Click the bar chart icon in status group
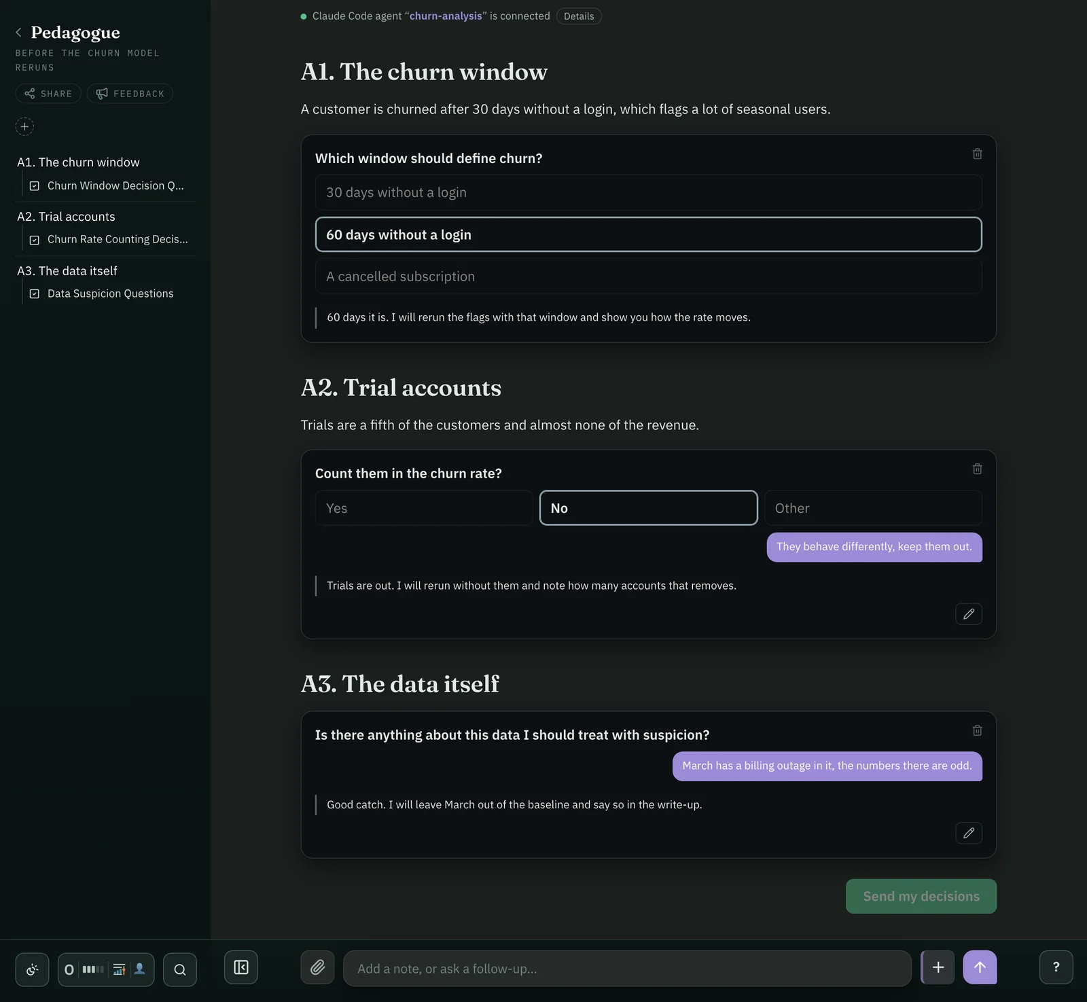Image resolution: width=1087 pixels, height=1002 pixels. point(119,969)
